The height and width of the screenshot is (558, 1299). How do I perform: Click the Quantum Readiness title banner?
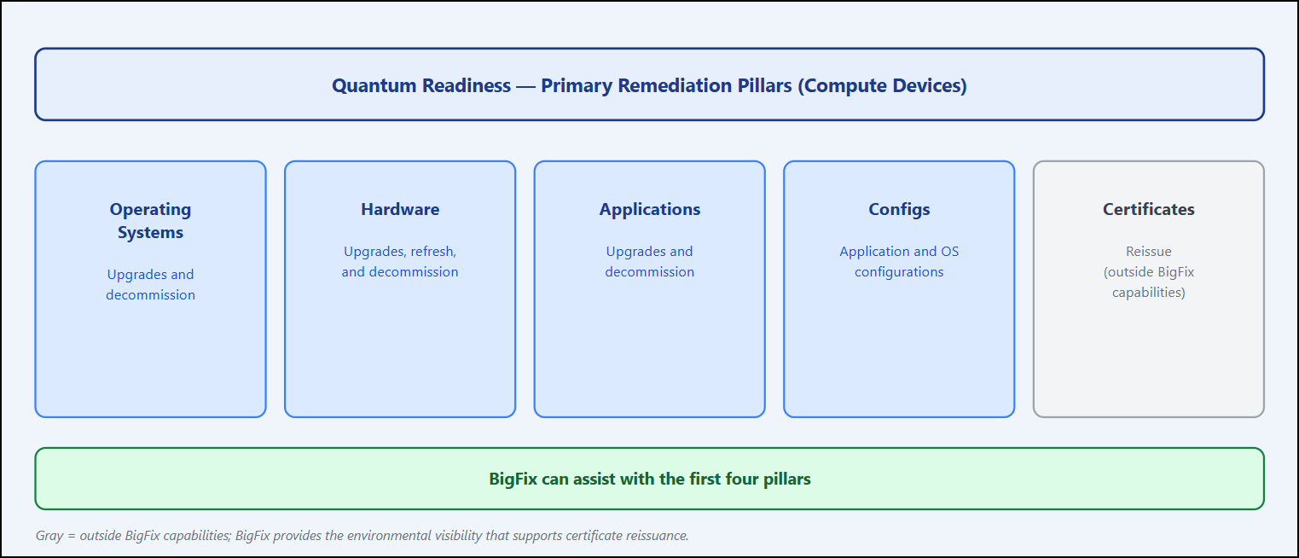click(649, 84)
